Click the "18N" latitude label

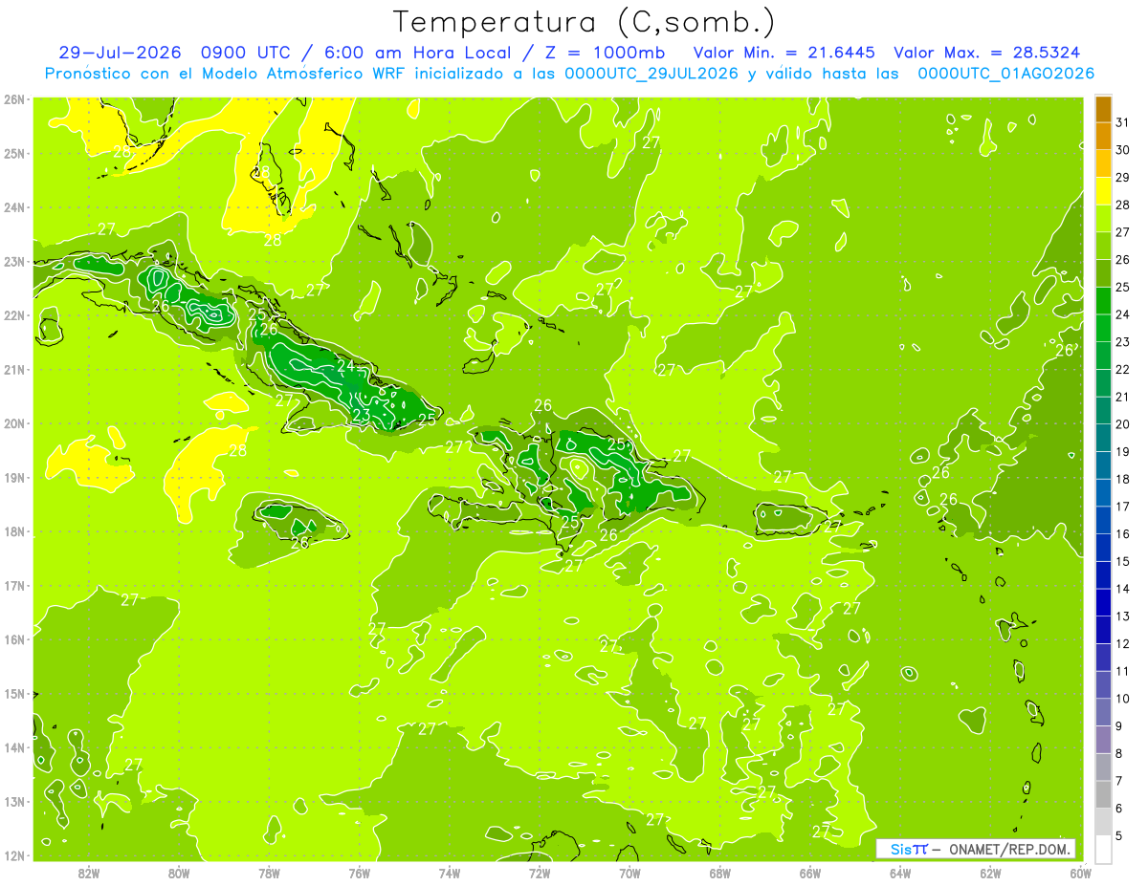pos(14,531)
